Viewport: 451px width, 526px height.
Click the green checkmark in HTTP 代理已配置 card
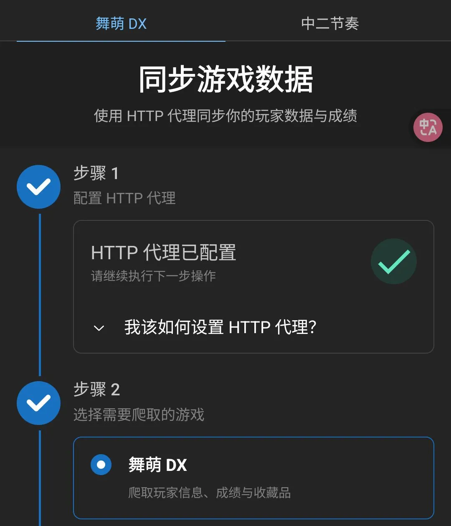pos(393,261)
